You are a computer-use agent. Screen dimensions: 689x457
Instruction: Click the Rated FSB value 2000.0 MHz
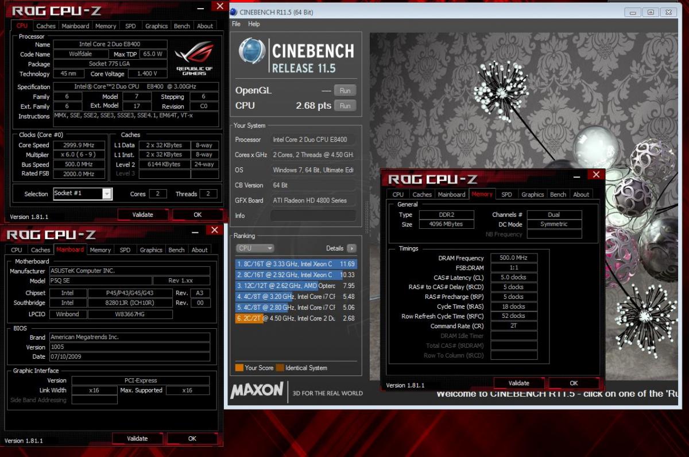click(78, 174)
